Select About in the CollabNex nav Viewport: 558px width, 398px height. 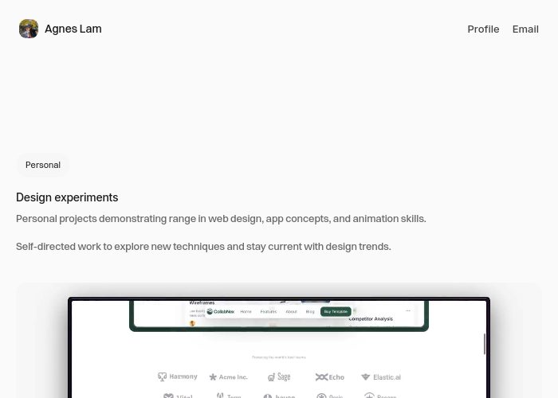[291, 312]
